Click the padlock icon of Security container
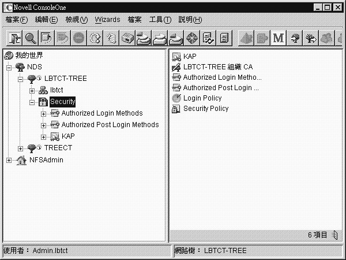 [43, 102]
